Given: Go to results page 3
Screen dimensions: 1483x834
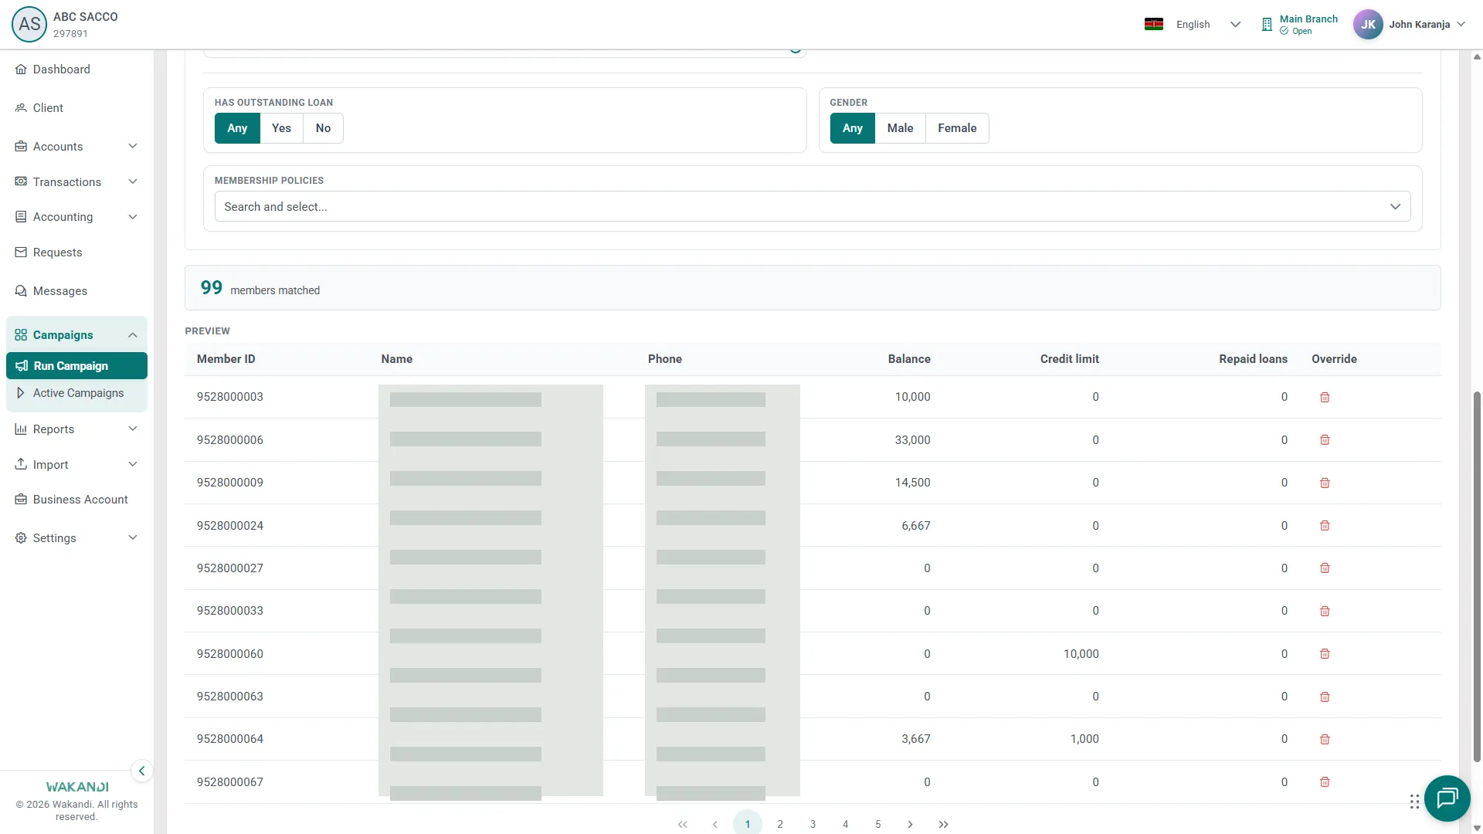Looking at the screenshot, I should [x=813, y=824].
